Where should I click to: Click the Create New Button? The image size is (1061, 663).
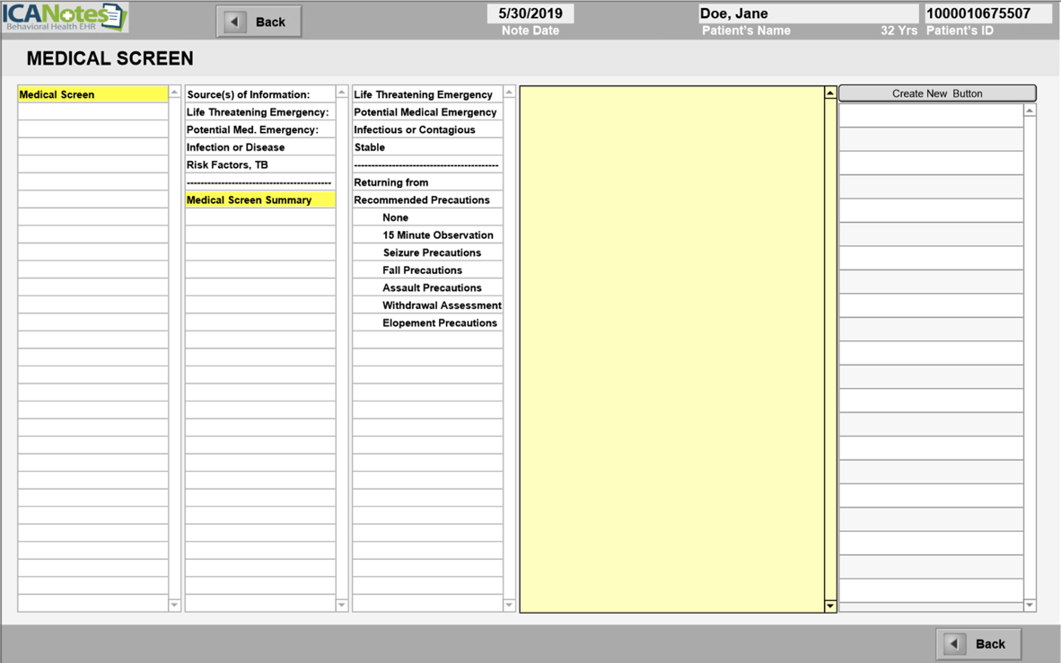pyautogui.click(x=936, y=93)
